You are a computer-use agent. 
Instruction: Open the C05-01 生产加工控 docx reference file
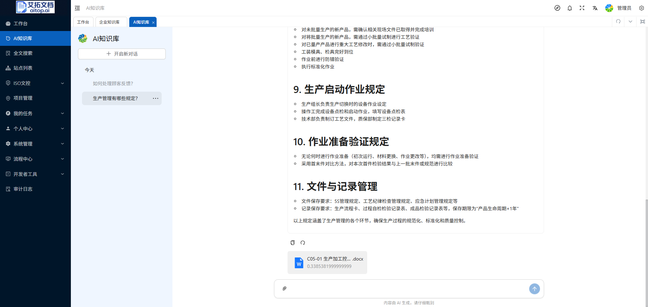[x=327, y=263]
